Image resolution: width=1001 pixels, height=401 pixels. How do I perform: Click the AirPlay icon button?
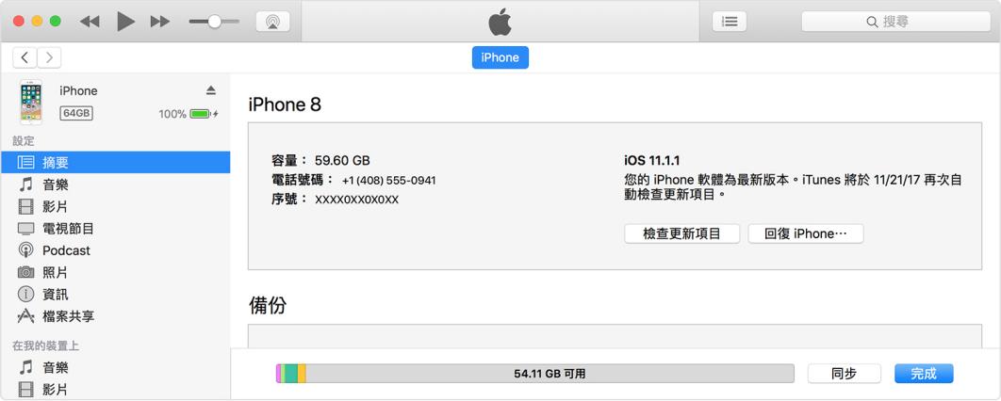click(x=272, y=22)
